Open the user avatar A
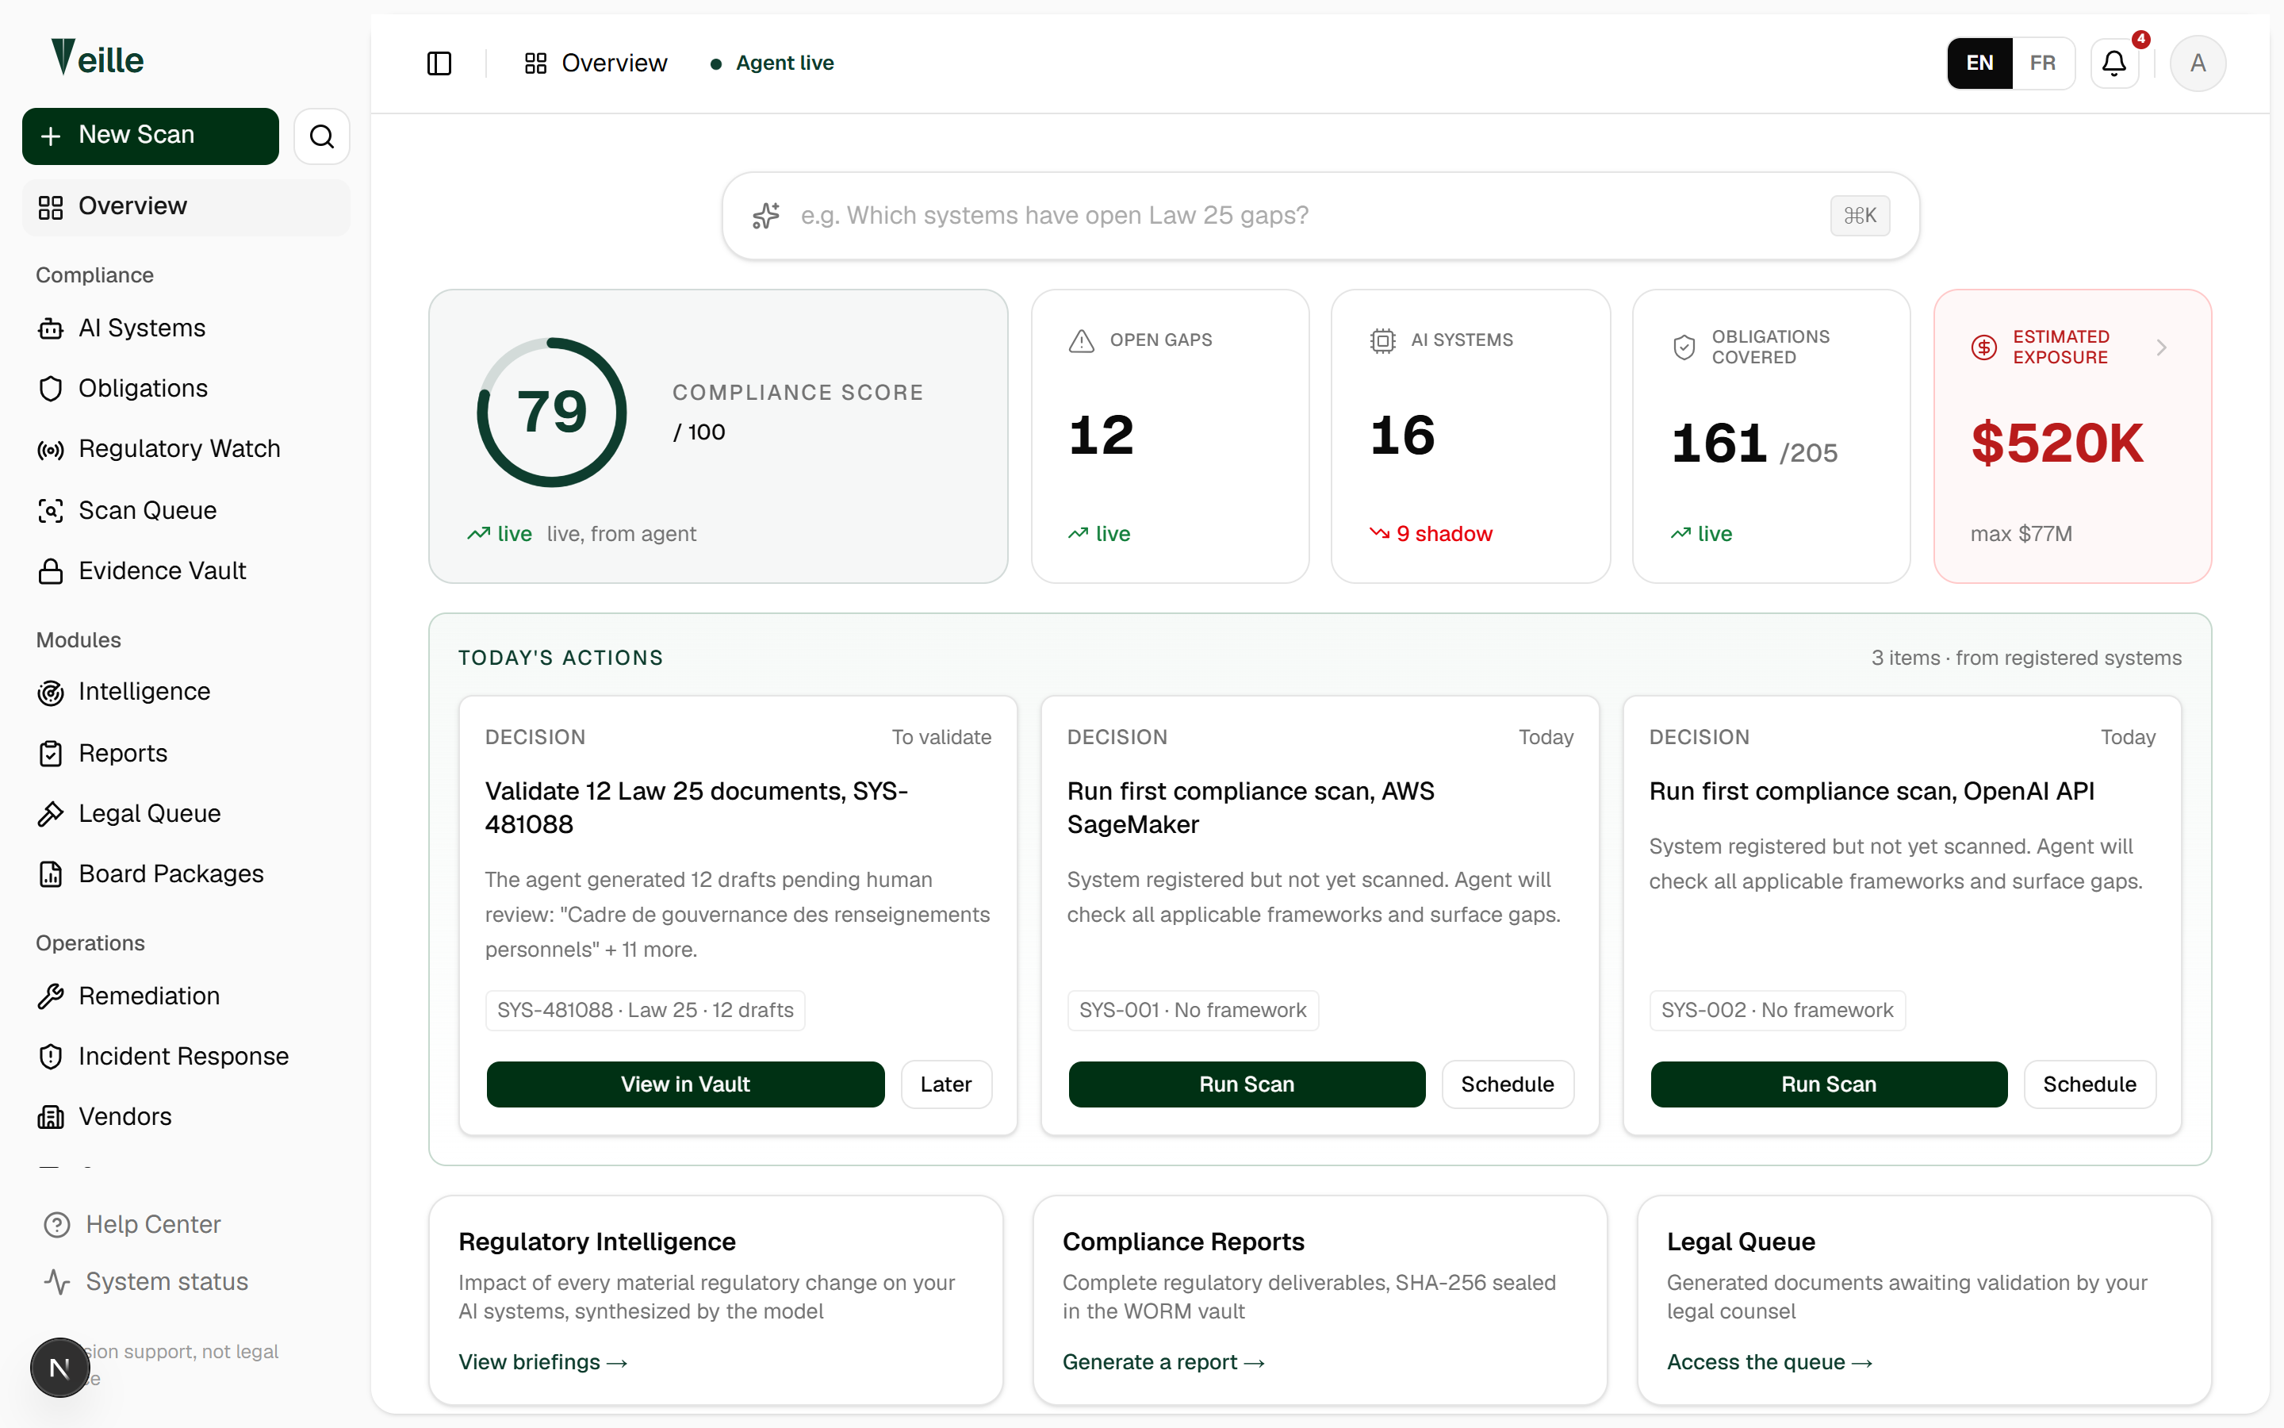This screenshot has width=2284, height=1428. click(x=2198, y=63)
